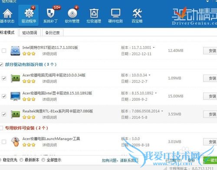Click the Acer Intel display monitor icon
Image resolution: width=217 pixels, height=170 pixels.
coord(15,96)
